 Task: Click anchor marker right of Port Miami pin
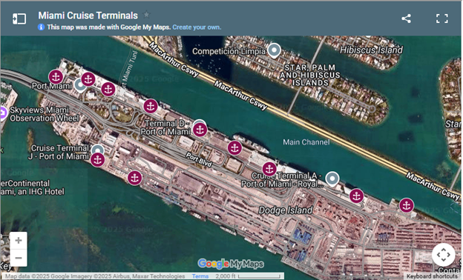pos(88,79)
